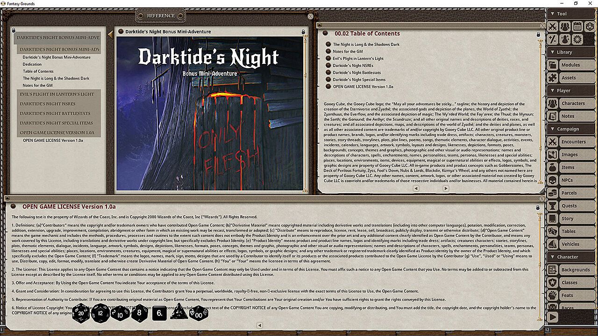Screen dimensions: 598x336
Task: Click the NPCs skull icon
Action: click(x=553, y=180)
